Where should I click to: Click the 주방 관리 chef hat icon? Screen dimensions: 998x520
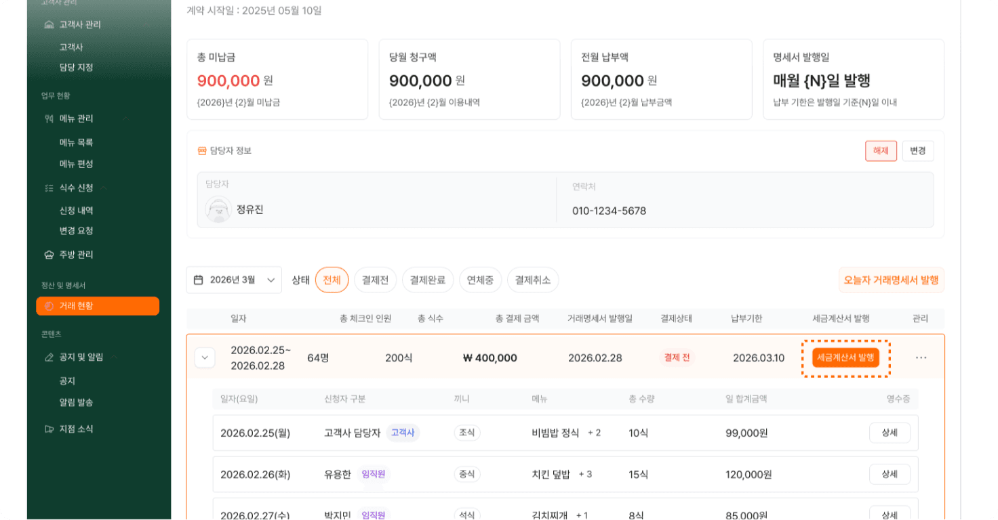coord(49,255)
